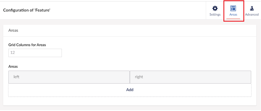The width and height of the screenshot is (261, 111).
Task: Click the pink active underline under Areas
Action: (x=233, y=19)
